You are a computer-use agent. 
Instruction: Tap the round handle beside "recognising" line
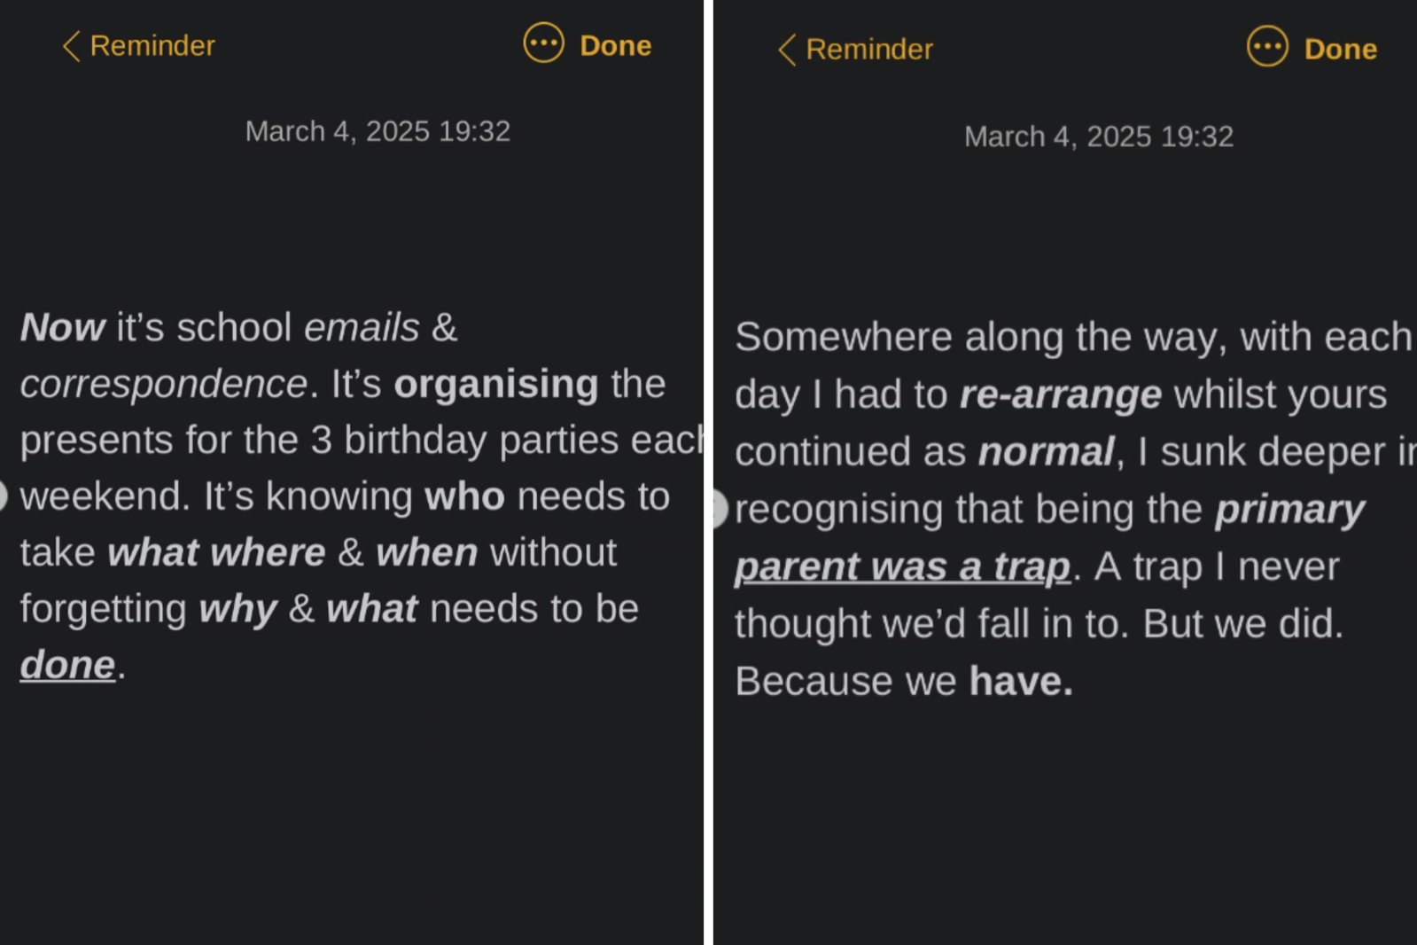pyautogui.click(x=719, y=510)
